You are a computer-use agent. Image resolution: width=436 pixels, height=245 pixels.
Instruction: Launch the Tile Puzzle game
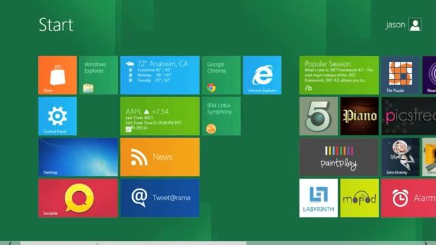pos(401,75)
